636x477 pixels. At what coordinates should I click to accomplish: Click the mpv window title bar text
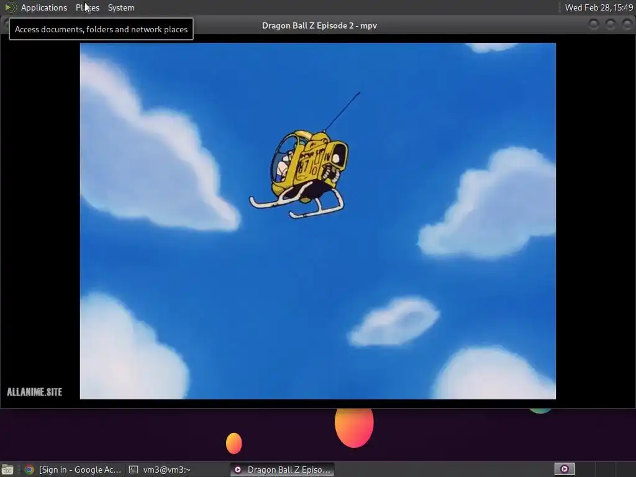(319, 25)
